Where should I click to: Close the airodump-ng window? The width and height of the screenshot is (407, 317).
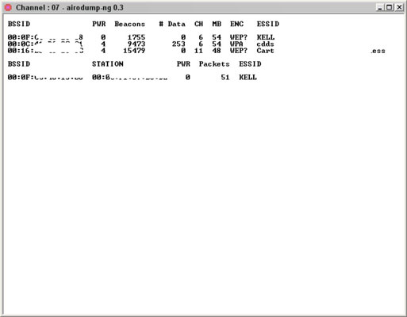click(399, 7)
